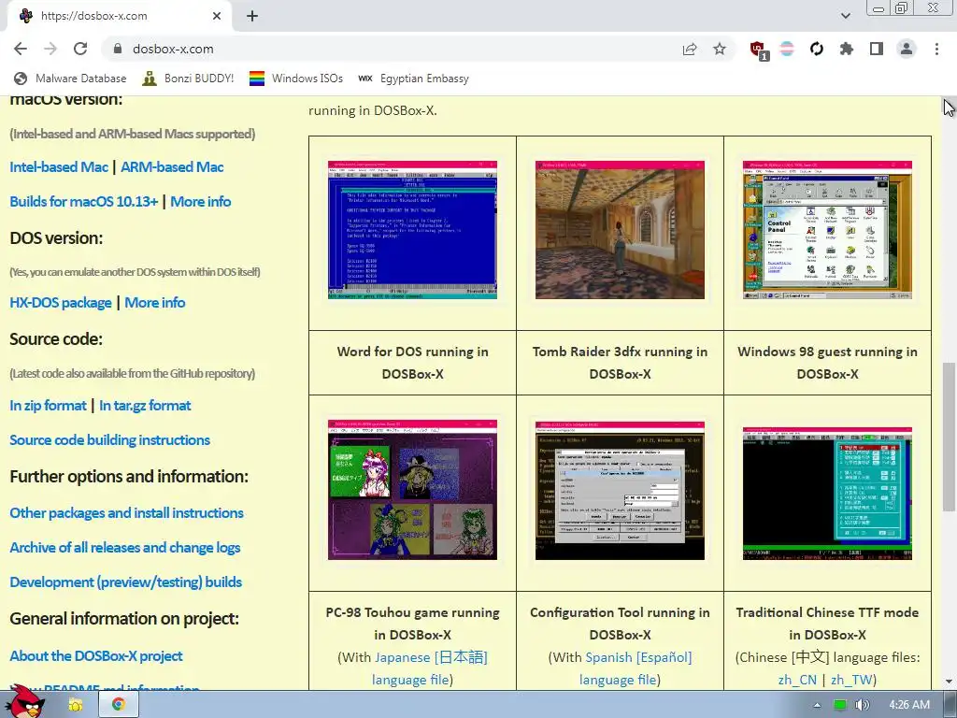Open the Japanese language file link
957x718 pixels.
[x=430, y=668]
